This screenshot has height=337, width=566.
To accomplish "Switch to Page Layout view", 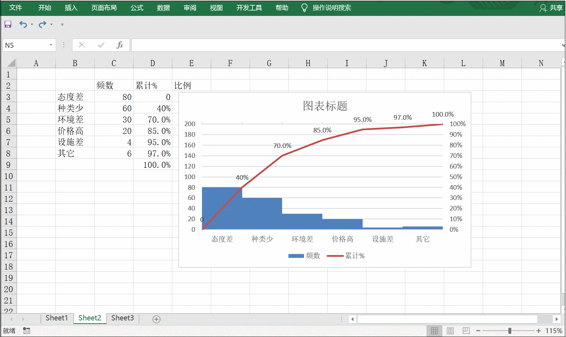I will [x=450, y=331].
